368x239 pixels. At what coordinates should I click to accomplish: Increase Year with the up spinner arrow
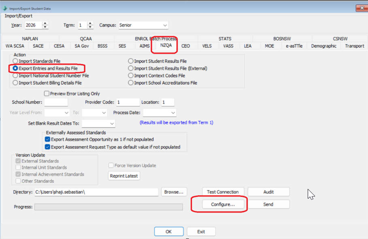click(x=45, y=23)
